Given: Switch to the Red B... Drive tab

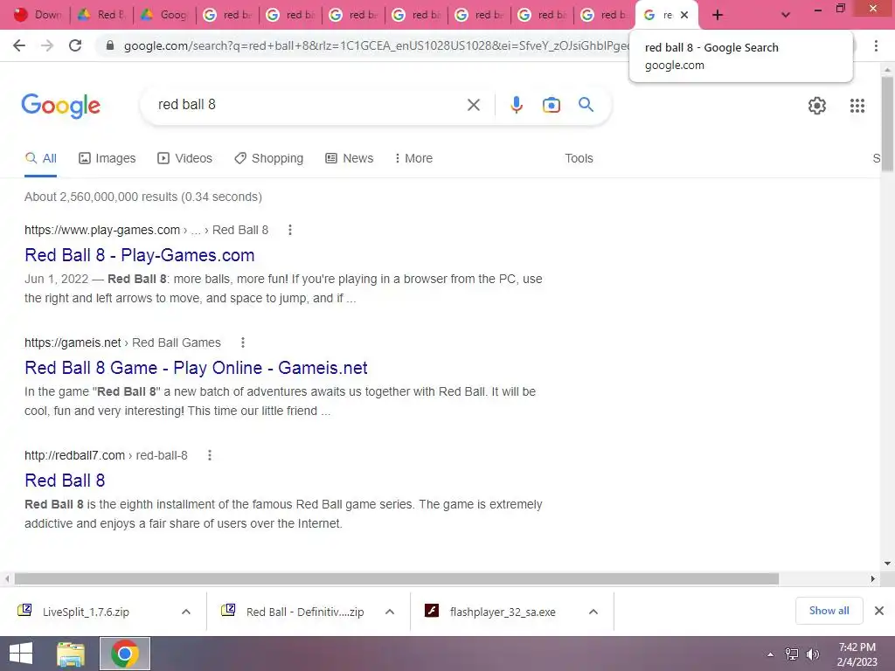Looking at the screenshot, I should (x=101, y=15).
